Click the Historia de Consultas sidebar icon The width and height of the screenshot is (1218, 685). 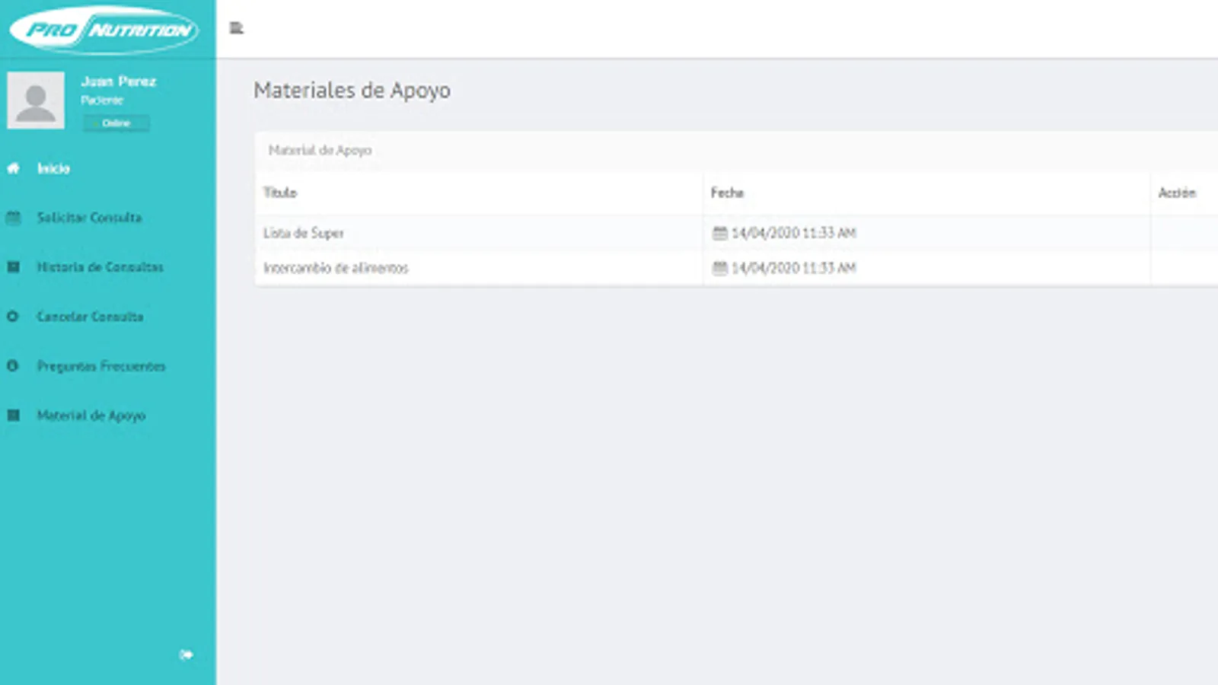tap(12, 267)
